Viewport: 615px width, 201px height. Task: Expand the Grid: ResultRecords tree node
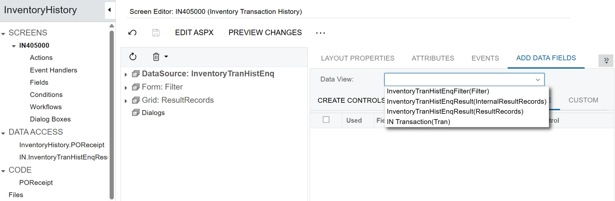coord(126,100)
